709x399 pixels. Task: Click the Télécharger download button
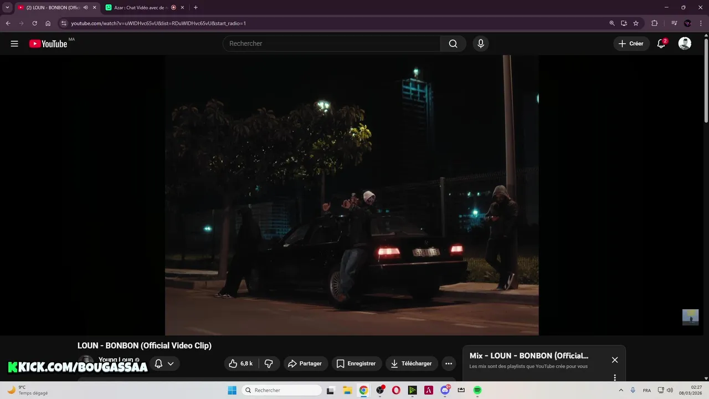(x=412, y=364)
